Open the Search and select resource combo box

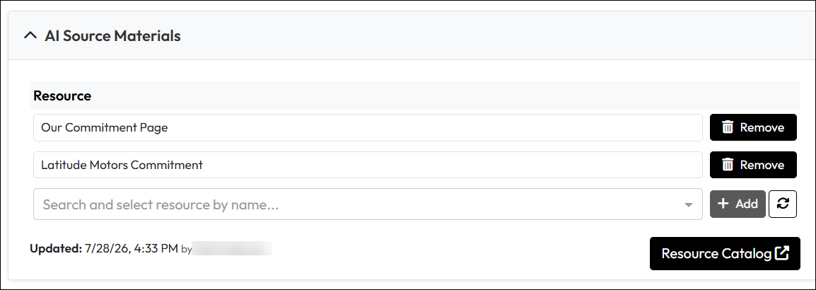click(368, 204)
